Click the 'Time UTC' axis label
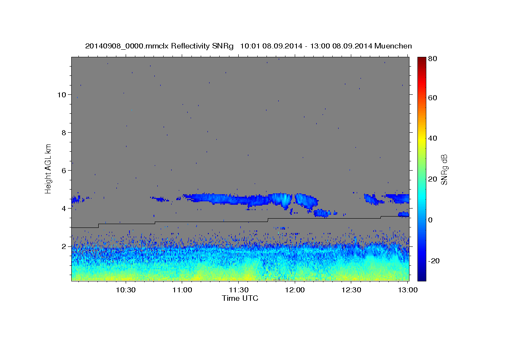This screenshot has height=337, width=506. pyautogui.click(x=240, y=298)
